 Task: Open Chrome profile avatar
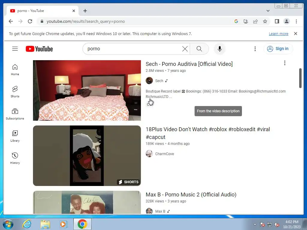[286, 21]
